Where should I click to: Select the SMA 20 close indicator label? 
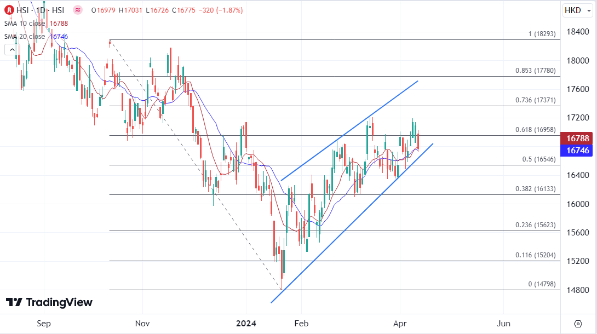[x=24, y=37]
